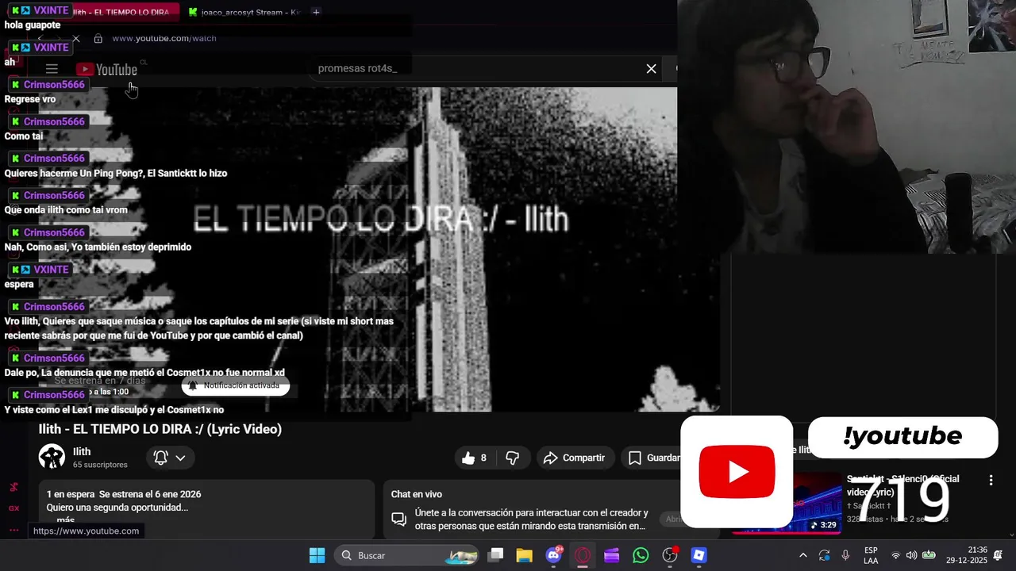The width and height of the screenshot is (1016, 571).
Task: Toggle the notification bell for llith channel
Action: (x=160, y=458)
